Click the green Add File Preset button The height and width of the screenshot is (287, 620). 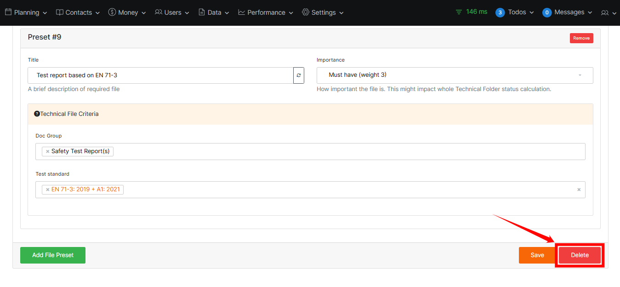[x=53, y=255]
